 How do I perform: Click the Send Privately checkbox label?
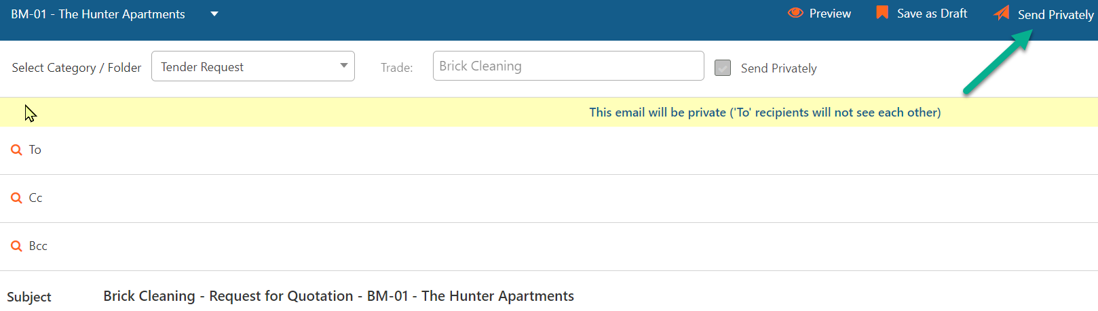(x=778, y=68)
